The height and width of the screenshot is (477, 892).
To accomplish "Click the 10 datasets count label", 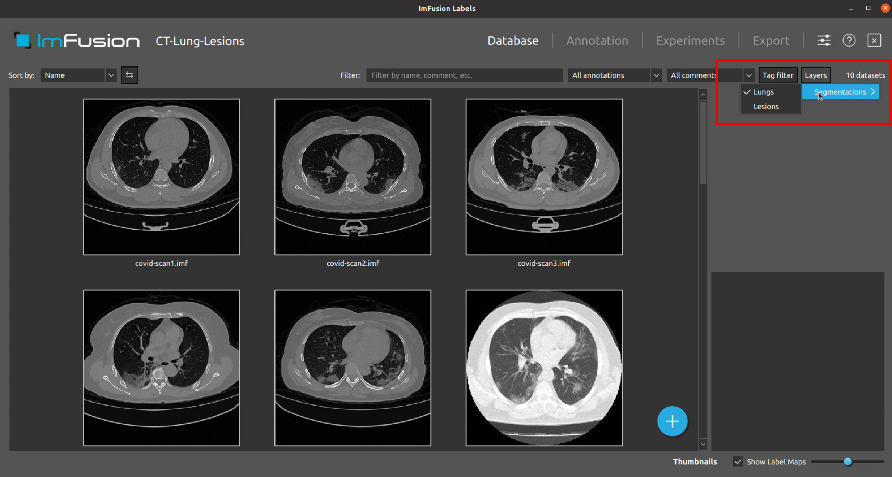I will click(x=865, y=75).
